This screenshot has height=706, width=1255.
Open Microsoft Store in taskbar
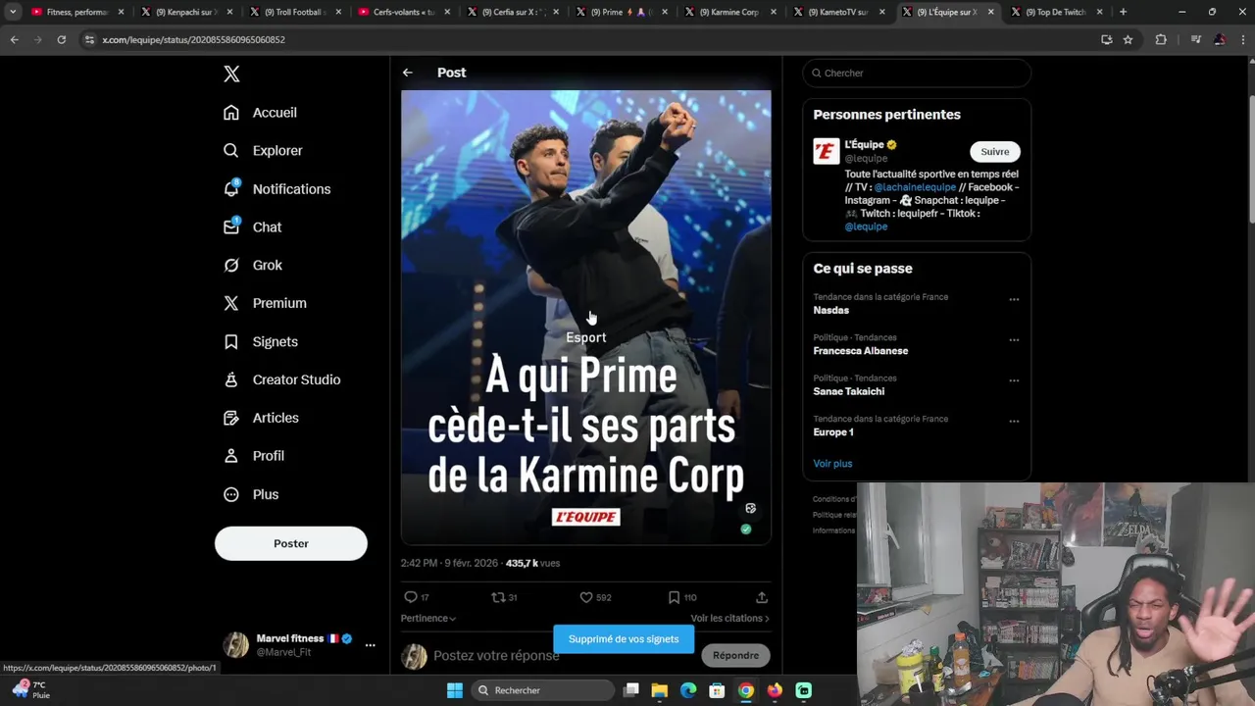(x=717, y=690)
